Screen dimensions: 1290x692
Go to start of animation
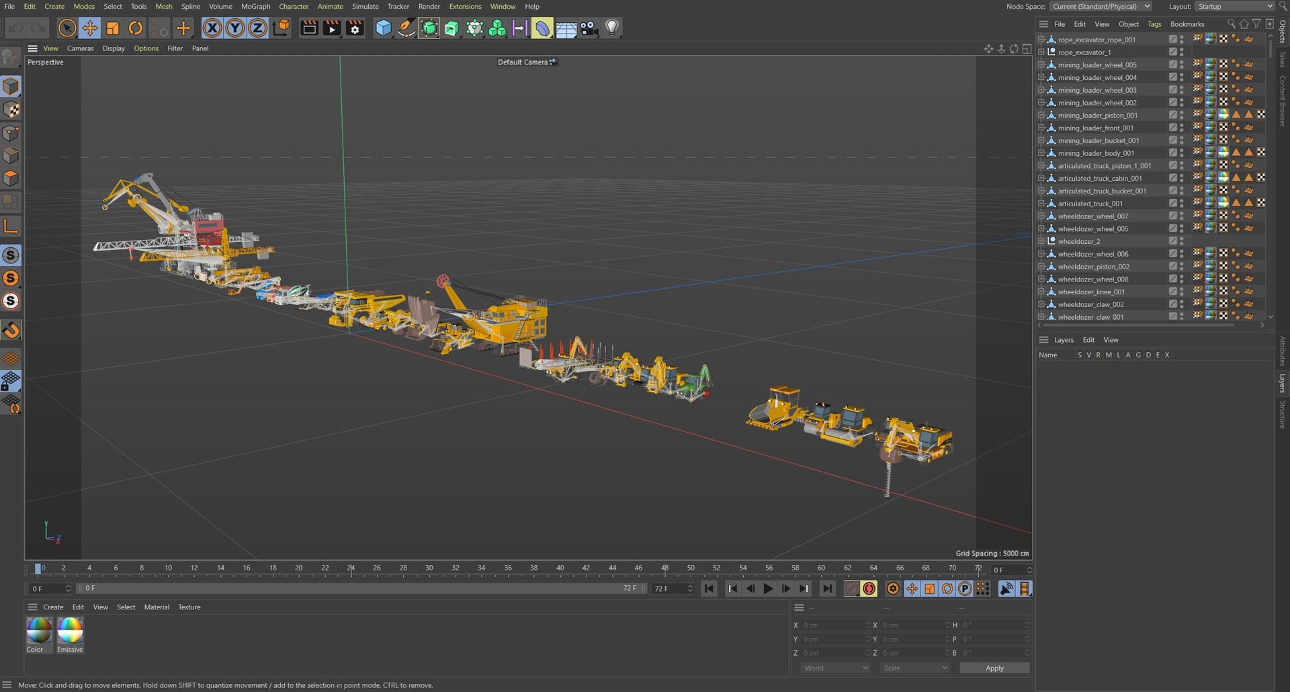click(709, 589)
